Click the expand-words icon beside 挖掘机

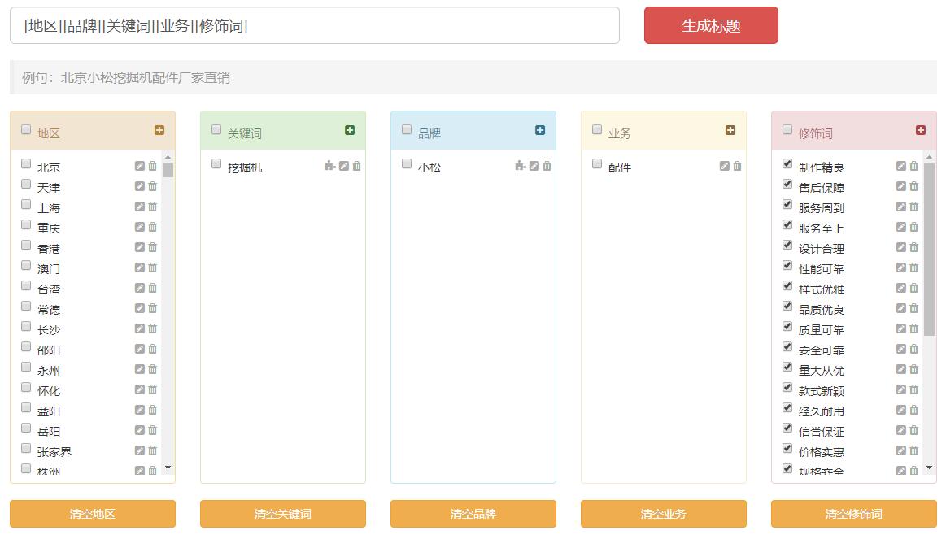[329, 166]
